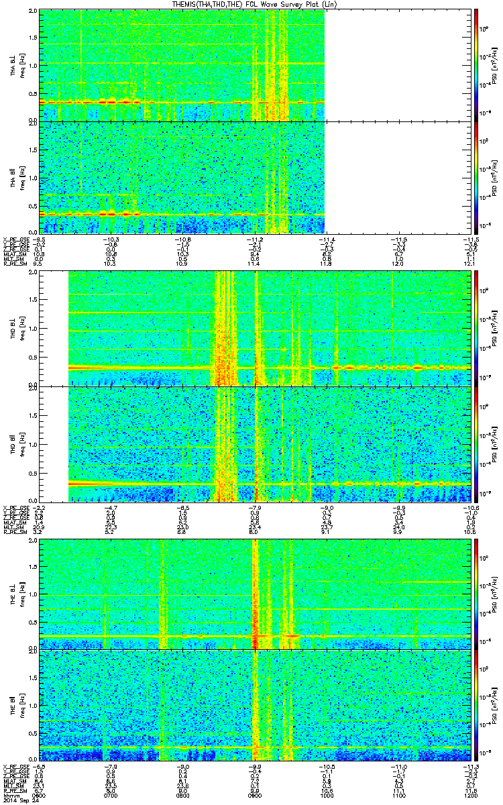Click the 0.5 tick on THE Bll axis

32,734
